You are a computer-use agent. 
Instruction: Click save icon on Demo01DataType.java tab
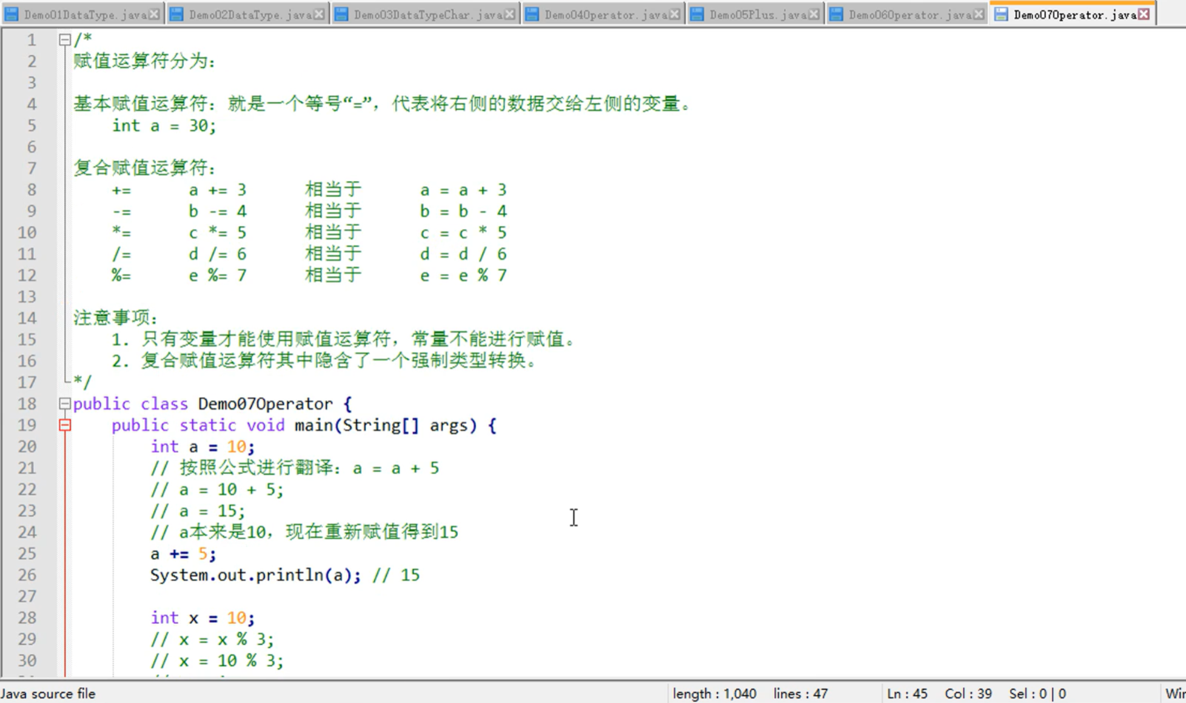12,14
